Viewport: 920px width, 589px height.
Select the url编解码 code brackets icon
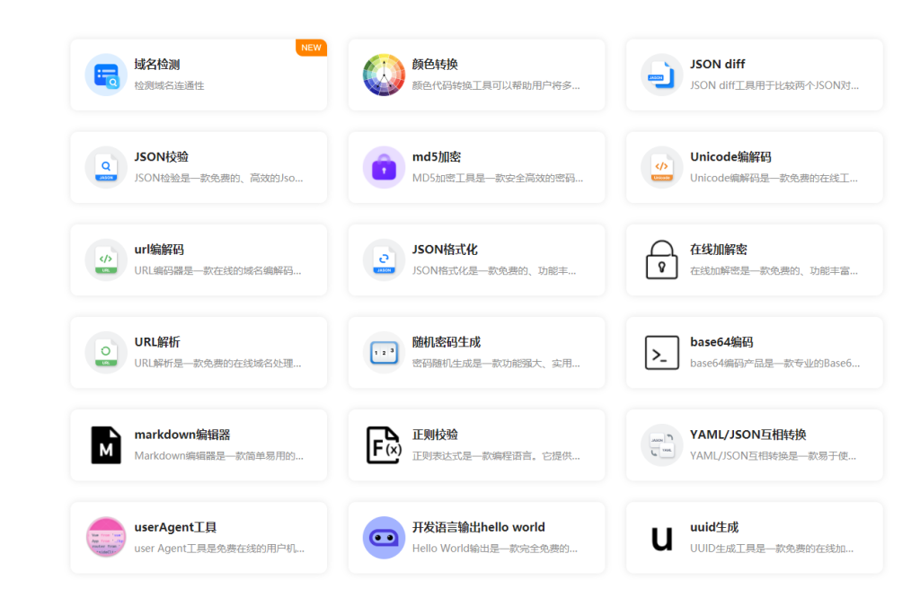pos(104,259)
